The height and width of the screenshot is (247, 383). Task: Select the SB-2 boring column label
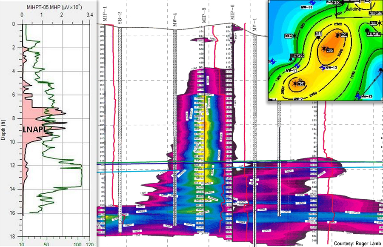coord(120,17)
